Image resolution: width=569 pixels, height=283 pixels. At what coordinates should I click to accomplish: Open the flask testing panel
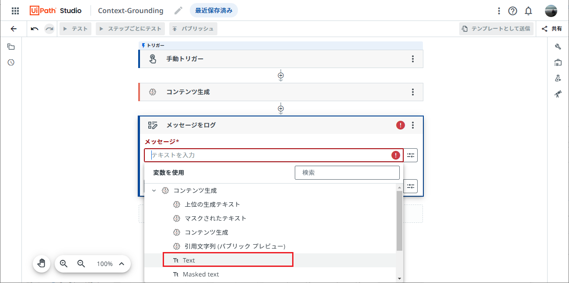pos(558,77)
